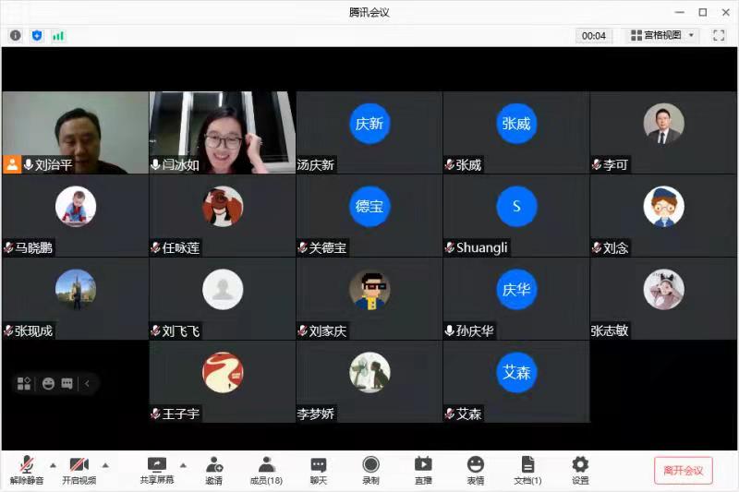Viewport: 739px width, 492px height.
Task: Open the 表情 (Emoji) reactions
Action: pyautogui.click(x=475, y=470)
